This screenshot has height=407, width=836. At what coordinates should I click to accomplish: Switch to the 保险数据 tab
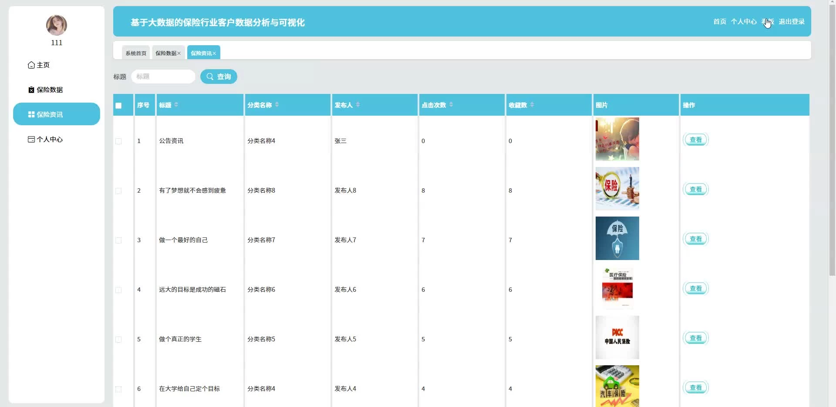tap(166, 53)
